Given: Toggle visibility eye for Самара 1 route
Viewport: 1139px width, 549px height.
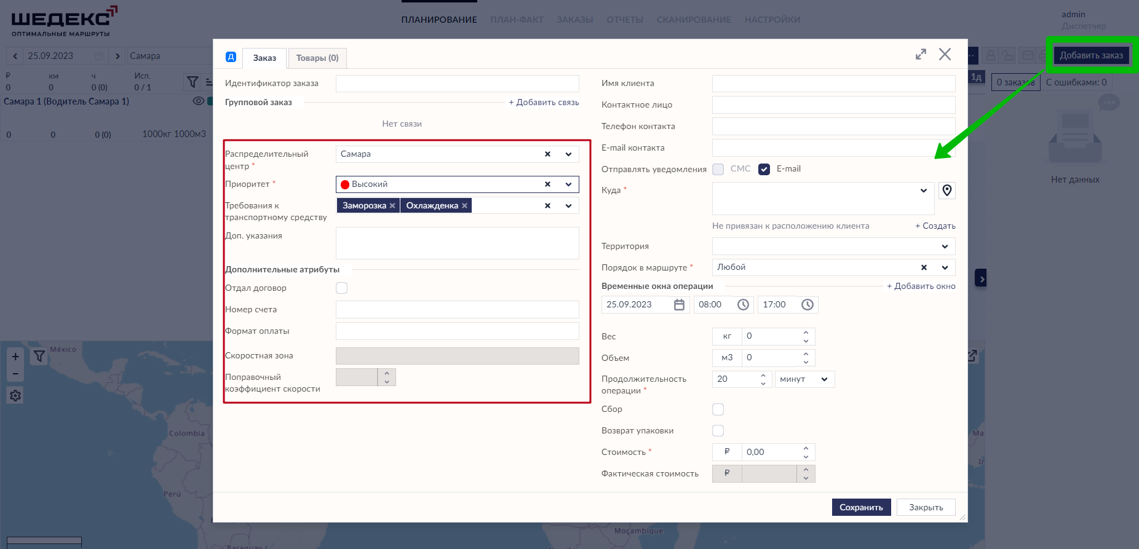Looking at the screenshot, I should click(198, 101).
